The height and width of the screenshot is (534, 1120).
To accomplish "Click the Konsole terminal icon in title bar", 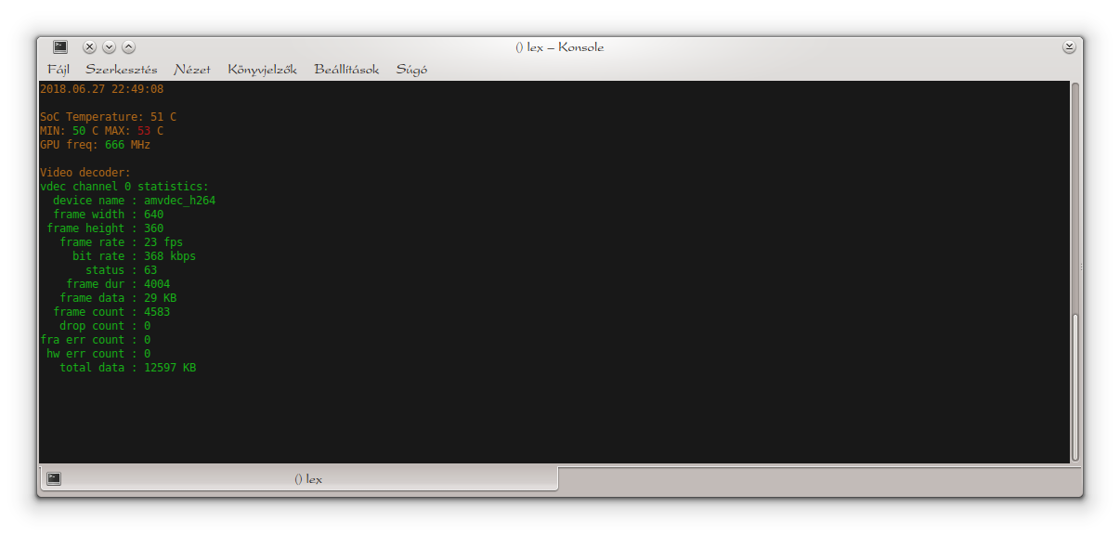I will 60,46.
